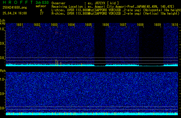181x118 pixels.
Task: Click the 1606 time marker
Action: (x=106, y=25)
